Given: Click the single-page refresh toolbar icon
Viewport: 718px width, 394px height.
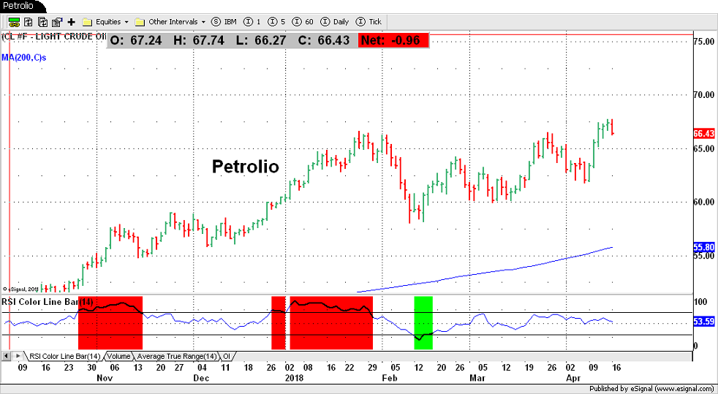Looking at the screenshot, I should click(x=29, y=21).
